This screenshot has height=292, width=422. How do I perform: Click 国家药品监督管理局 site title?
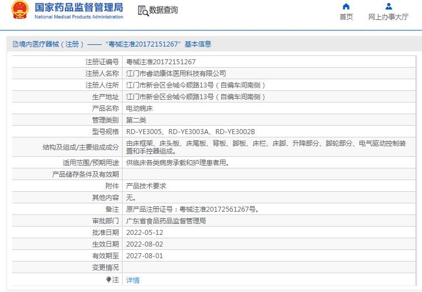[x=79, y=8]
